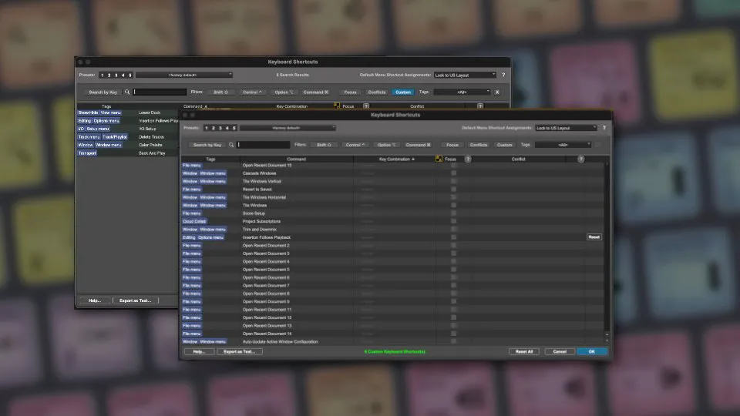The height and width of the screenshot is (416, 740).
Task: Open the Lock to US Layout dropdown in front window
Action: 566,128
